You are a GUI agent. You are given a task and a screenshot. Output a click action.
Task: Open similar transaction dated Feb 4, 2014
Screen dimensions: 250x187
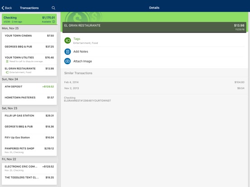pyautogui.click(x=154, y=82)
